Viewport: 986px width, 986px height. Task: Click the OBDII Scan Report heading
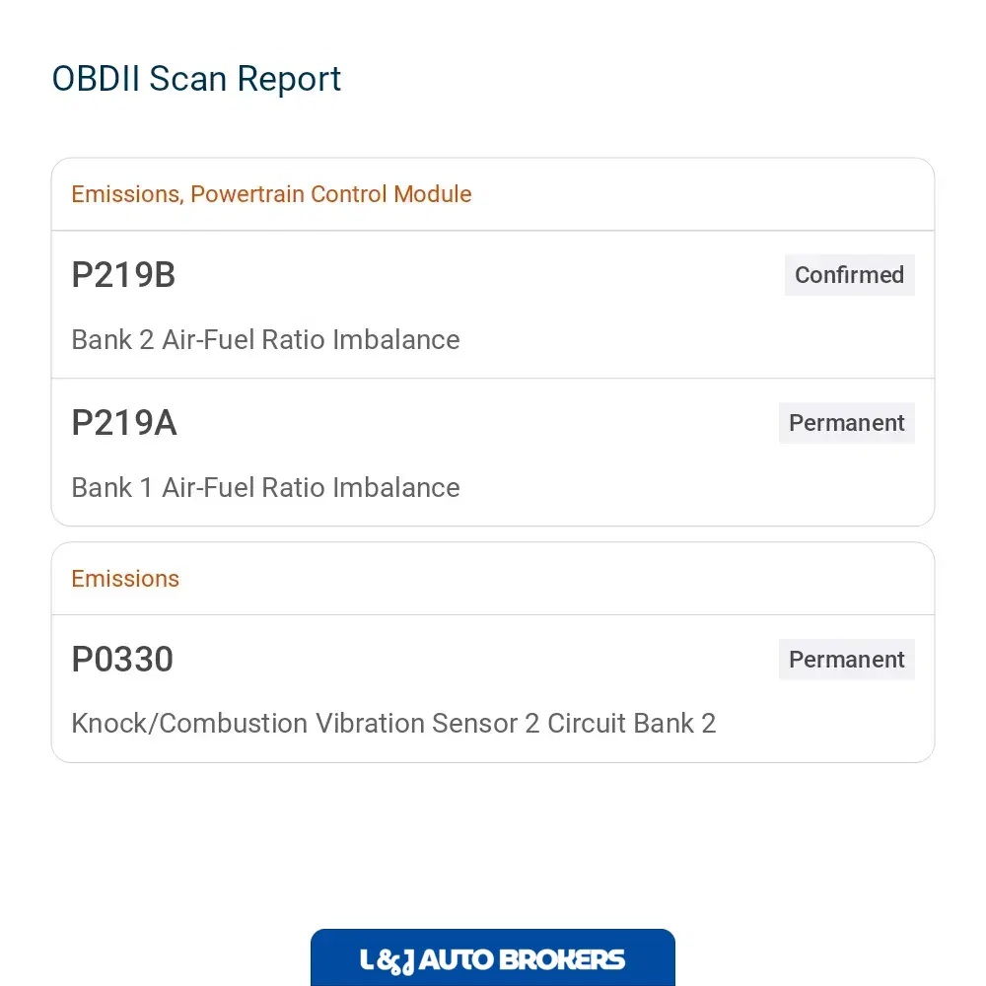click(196, 79)
